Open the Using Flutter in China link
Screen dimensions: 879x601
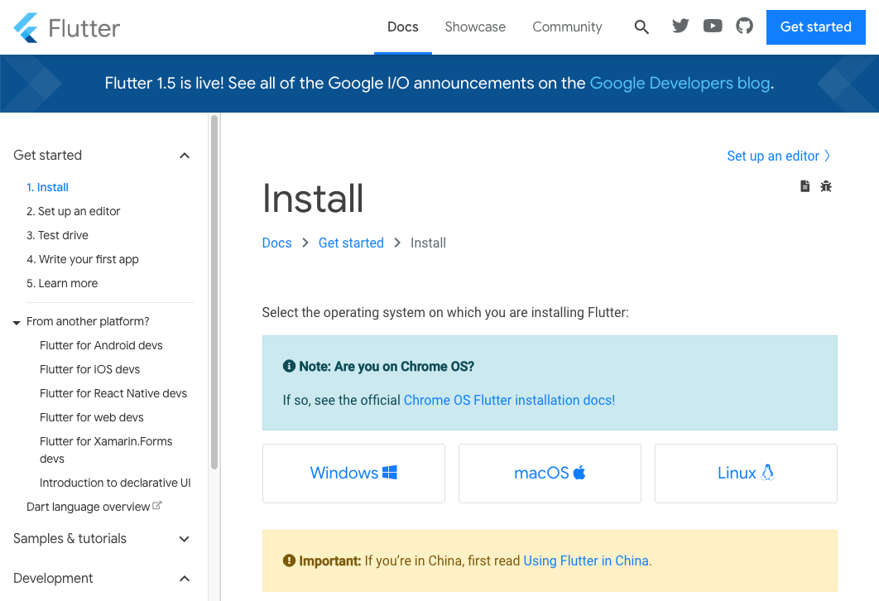[586, 560]
